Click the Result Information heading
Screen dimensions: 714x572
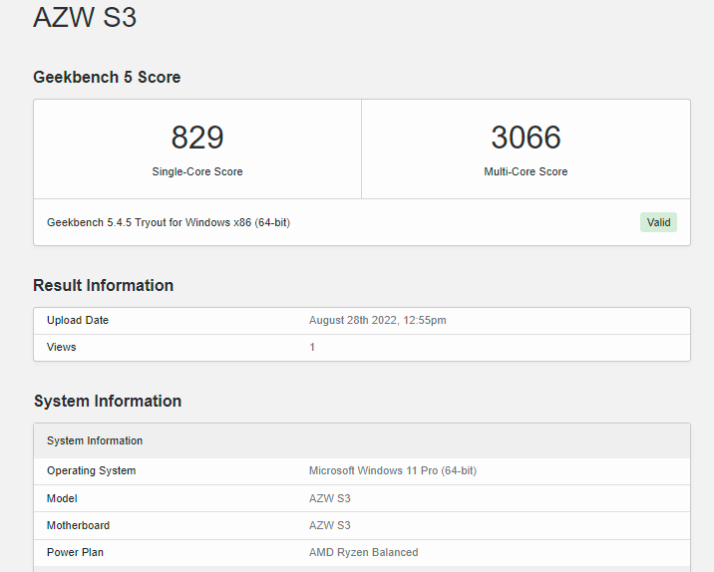coord(104,285)
